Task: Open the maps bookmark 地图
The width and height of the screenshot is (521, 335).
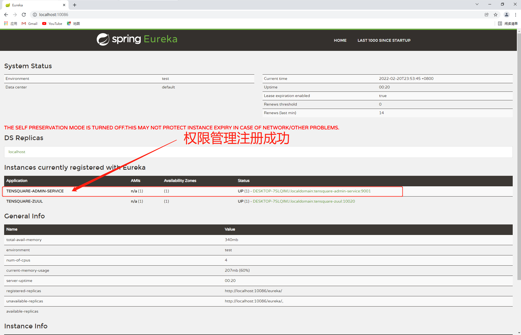Action: coord(74,23)
